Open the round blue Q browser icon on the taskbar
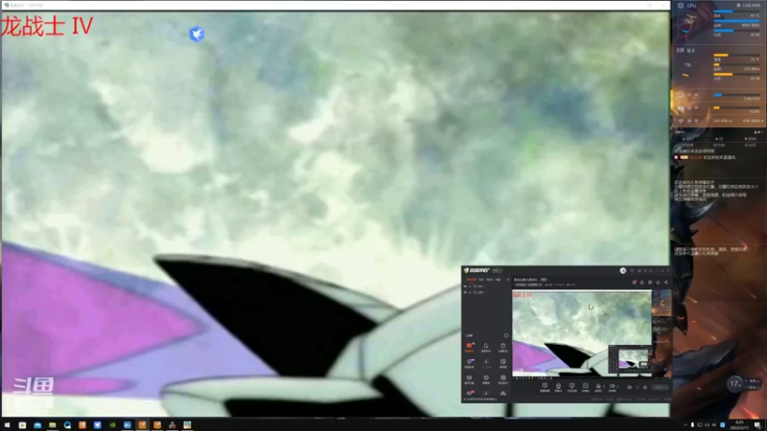The image size is (767, 431). 67,425
